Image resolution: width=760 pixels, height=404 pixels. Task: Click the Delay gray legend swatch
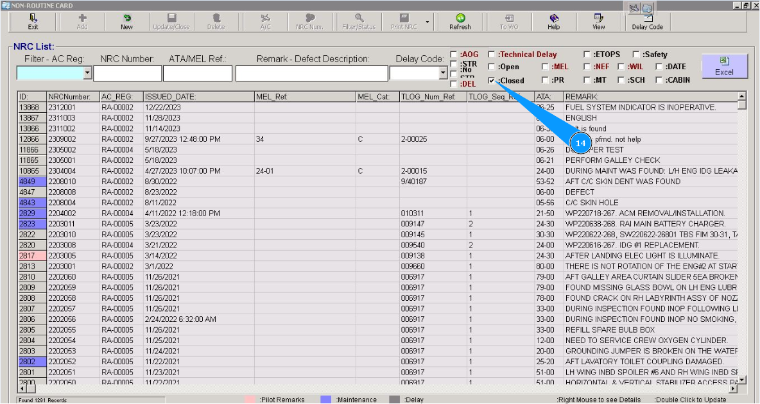(x=395, y=400)
